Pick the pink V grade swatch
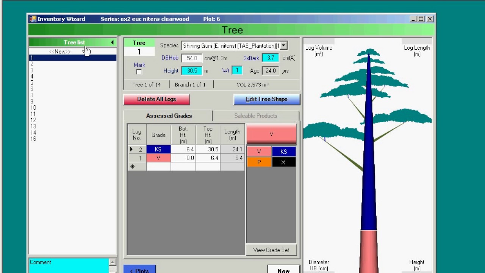Viewport: 485px width, 273px height. tap(259, 152)
